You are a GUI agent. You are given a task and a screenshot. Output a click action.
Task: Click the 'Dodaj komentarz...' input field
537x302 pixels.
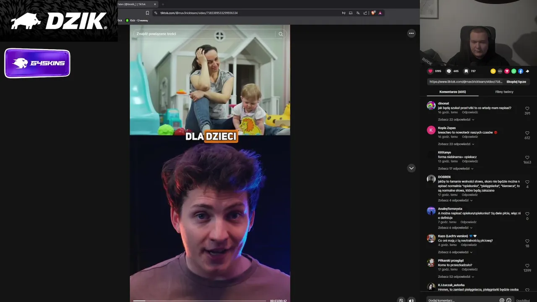point(462,300)
